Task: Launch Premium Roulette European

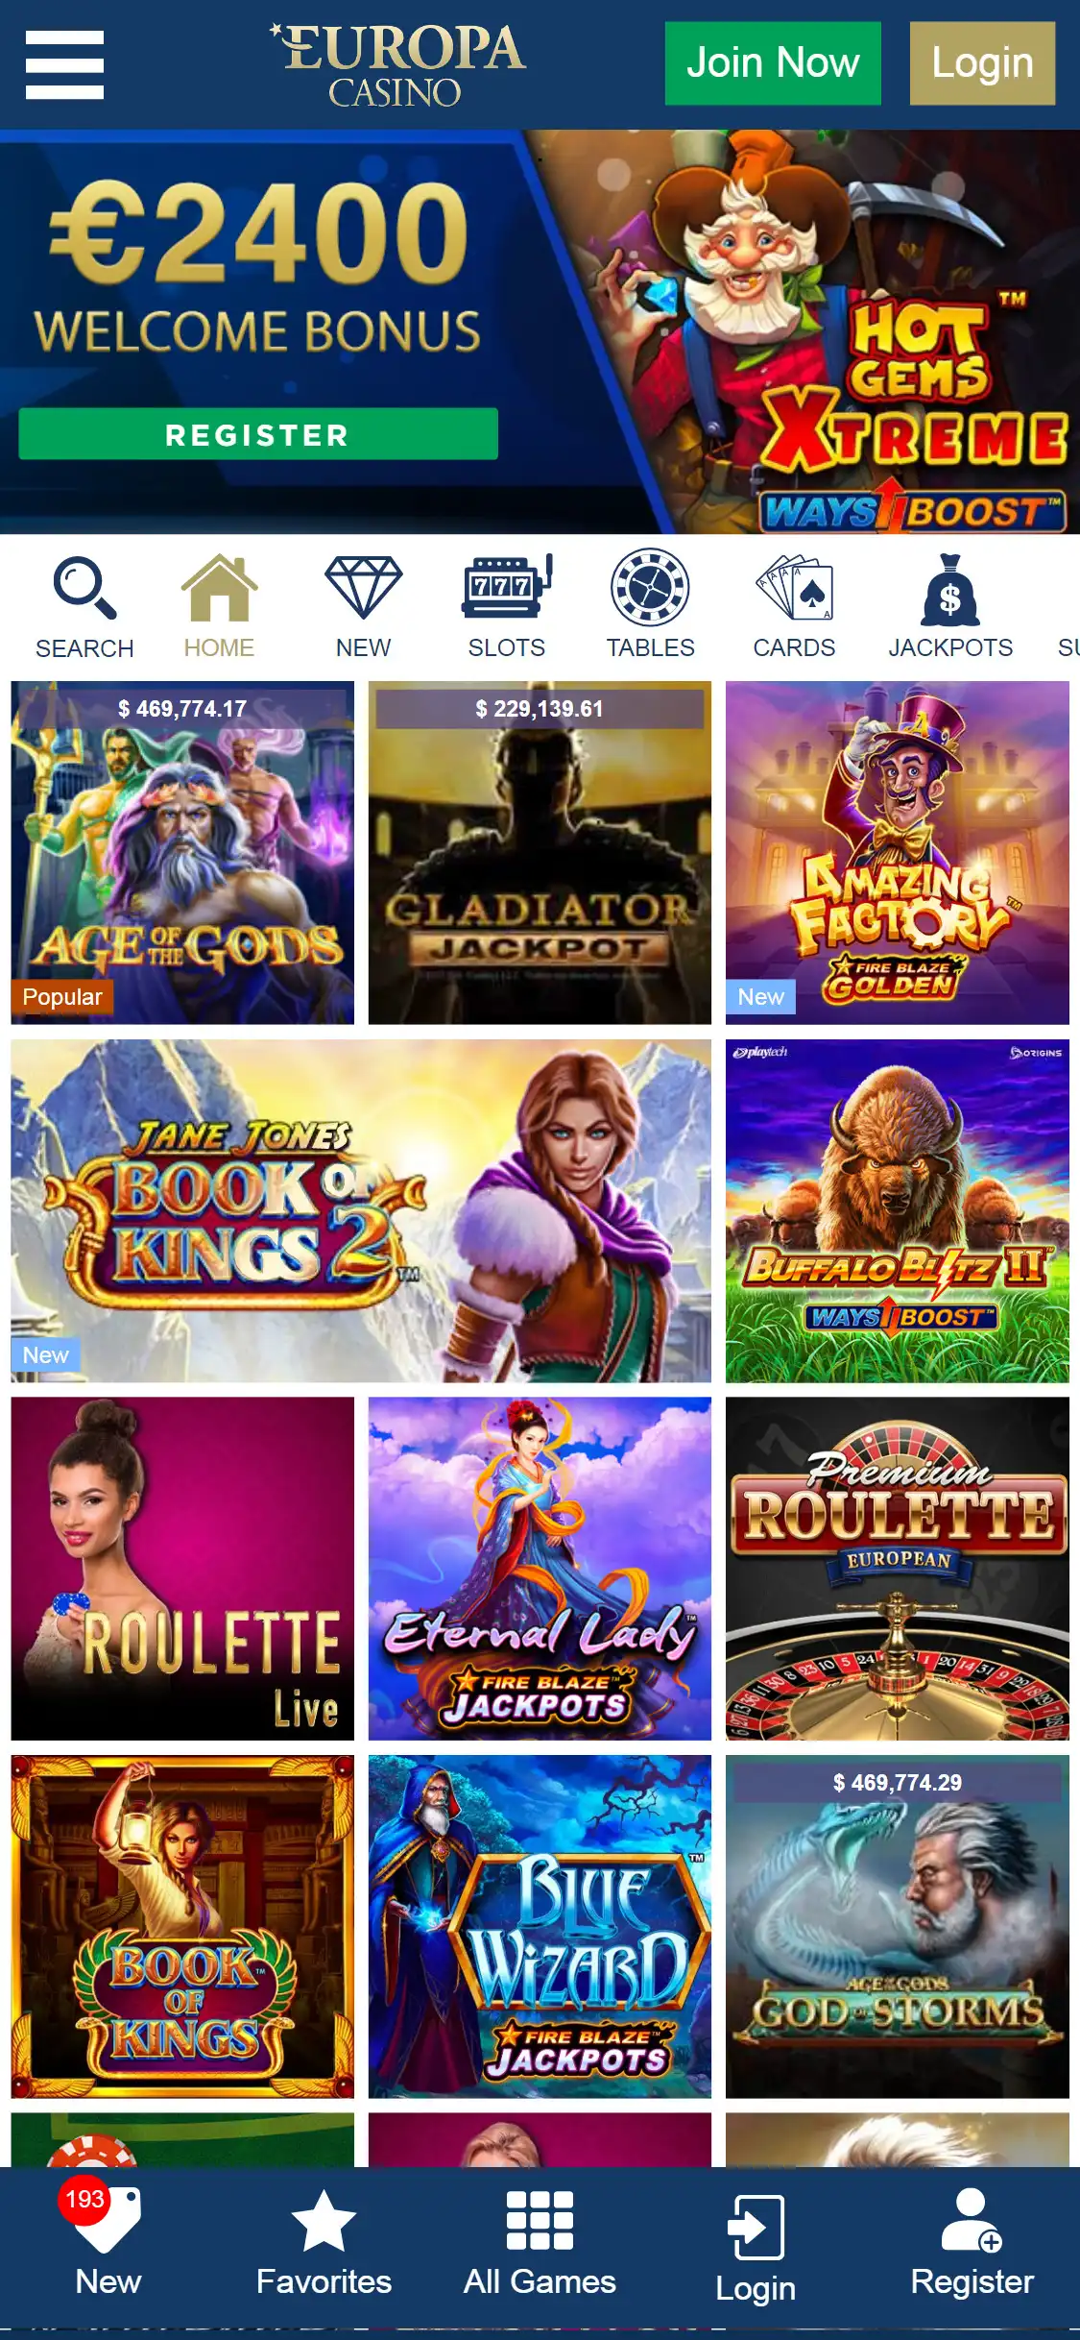Action: (898, 1569)
